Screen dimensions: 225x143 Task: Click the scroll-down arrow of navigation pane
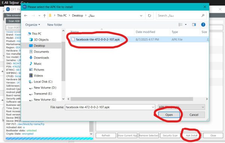click(x=63, y=99)
